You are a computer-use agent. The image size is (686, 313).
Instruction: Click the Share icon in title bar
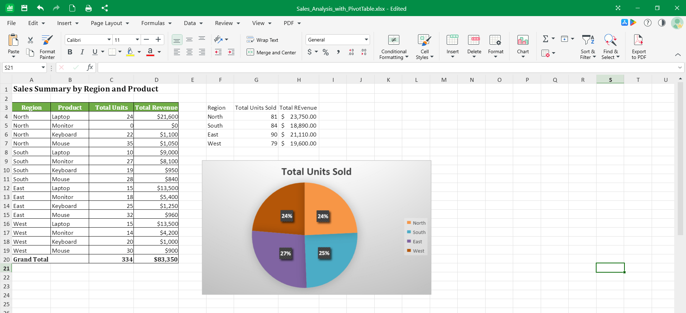tap(104, 8)
